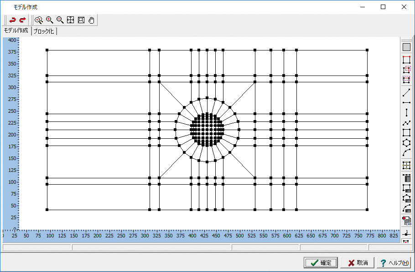Viewport: 415px width, 272px height.
Task: Fit entire model view icon
Action: [70, 20]
